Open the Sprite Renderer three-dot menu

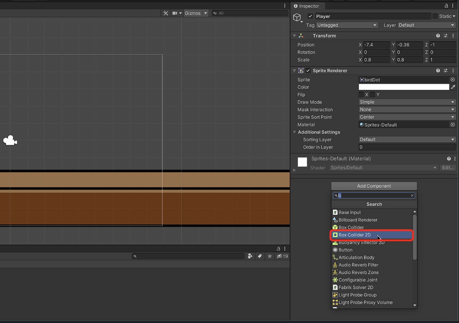click(x=453, y=71)
